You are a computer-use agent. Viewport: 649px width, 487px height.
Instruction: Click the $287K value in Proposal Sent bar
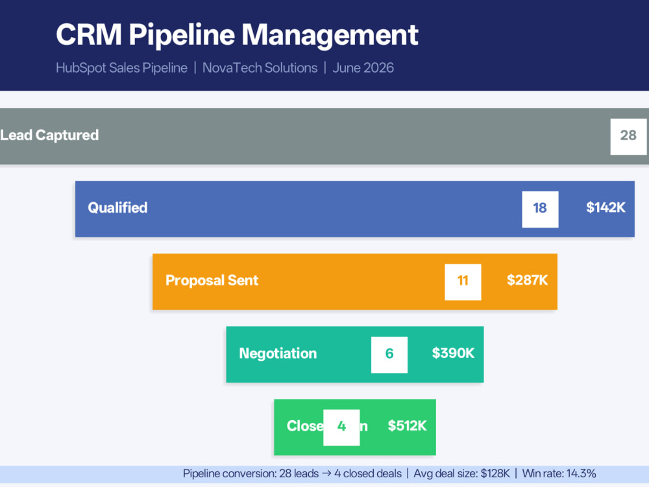point(527,280)
